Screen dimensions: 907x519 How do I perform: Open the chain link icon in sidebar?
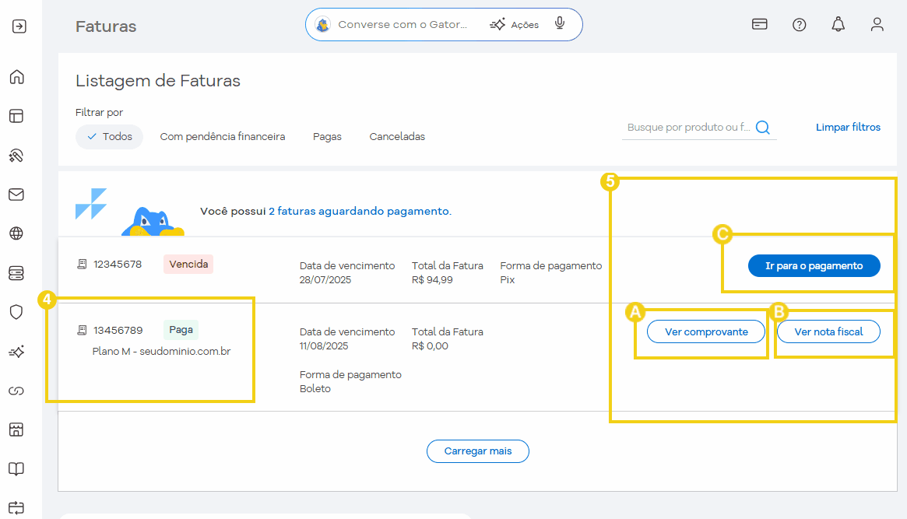17,391
